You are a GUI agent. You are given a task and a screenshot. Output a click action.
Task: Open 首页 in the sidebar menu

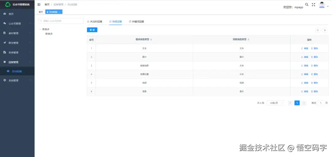point(17,14)
